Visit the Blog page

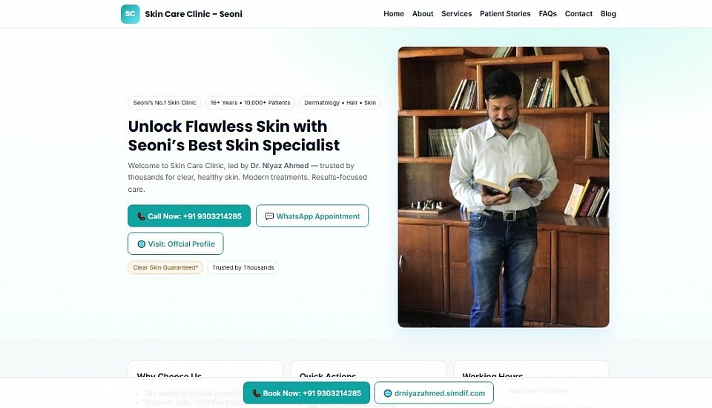click(x=608, y=14)
